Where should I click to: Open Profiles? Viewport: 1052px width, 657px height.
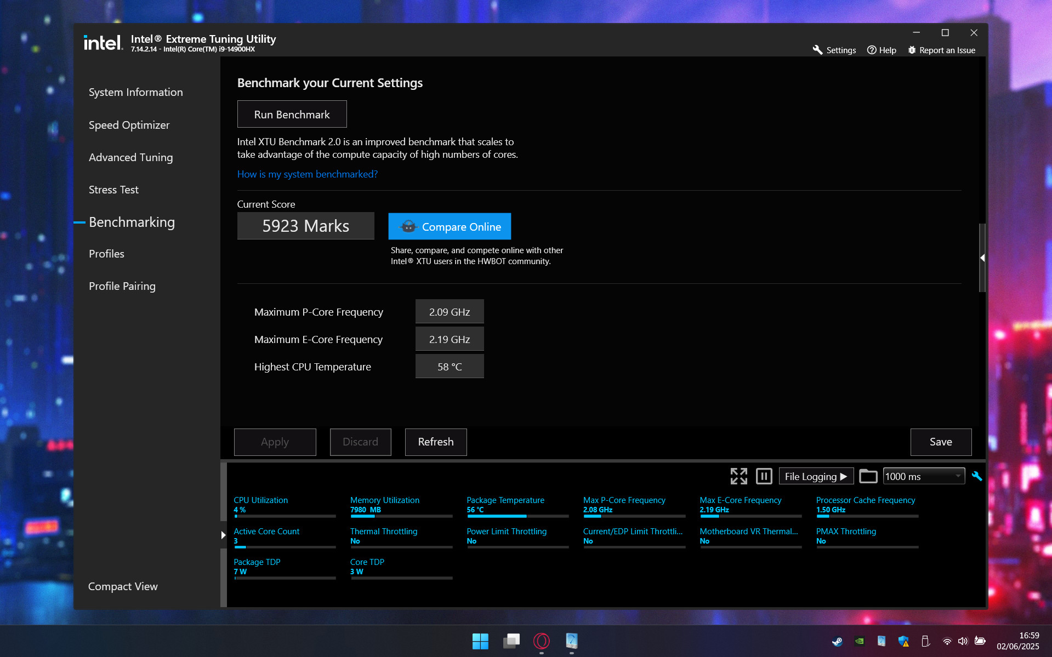[x=106, y=254]
